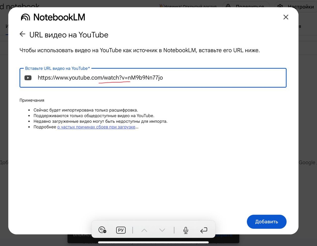Click note 'Сейчас будет импортирована только расшифровка.'

tap(86, 110)
